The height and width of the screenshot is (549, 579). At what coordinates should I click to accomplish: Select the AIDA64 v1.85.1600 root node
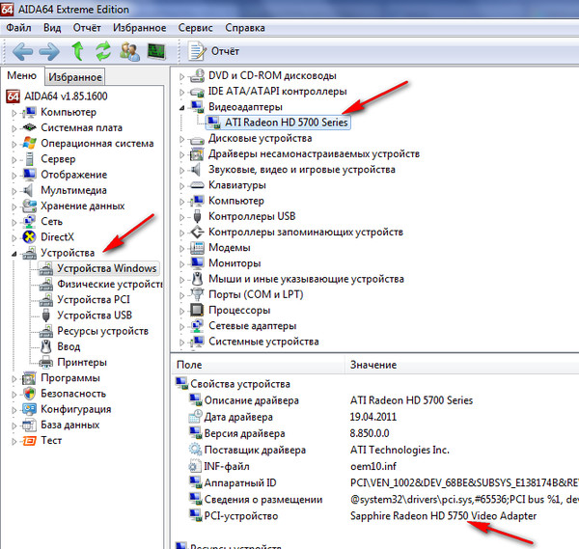point(66,96)
